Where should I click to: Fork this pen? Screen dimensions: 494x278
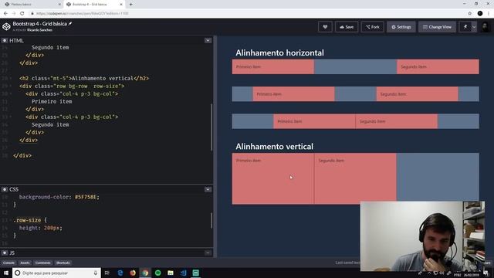pyautogui.click(x=373, y=27)
